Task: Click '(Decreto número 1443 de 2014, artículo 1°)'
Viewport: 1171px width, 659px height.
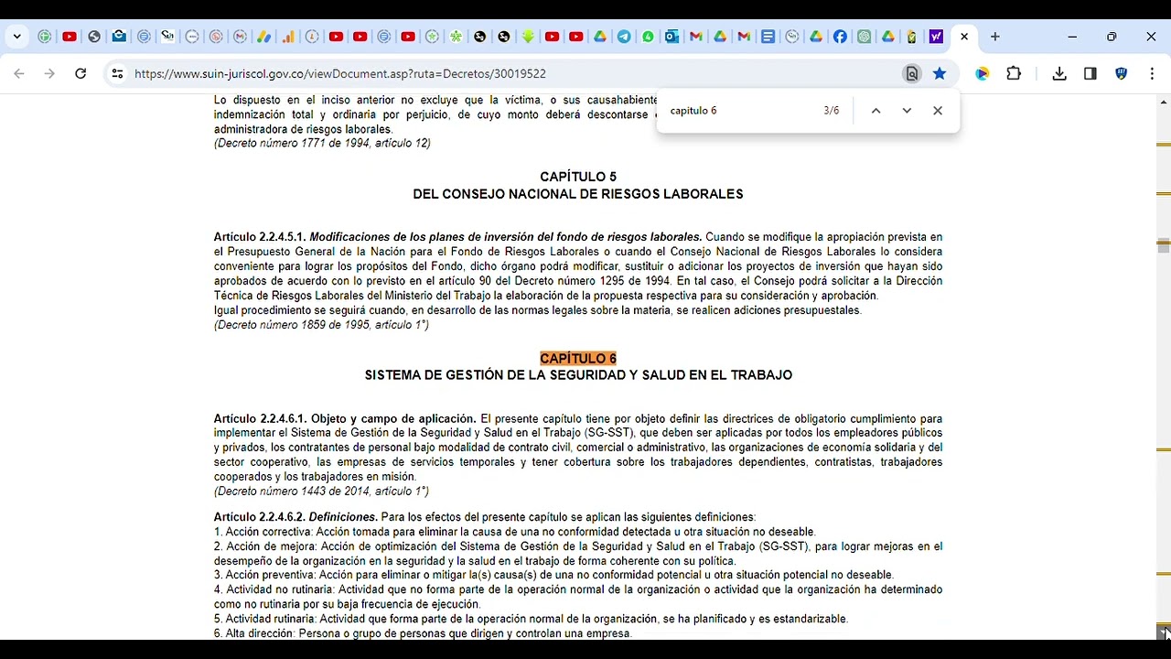Action: click(x=321, y=492)
